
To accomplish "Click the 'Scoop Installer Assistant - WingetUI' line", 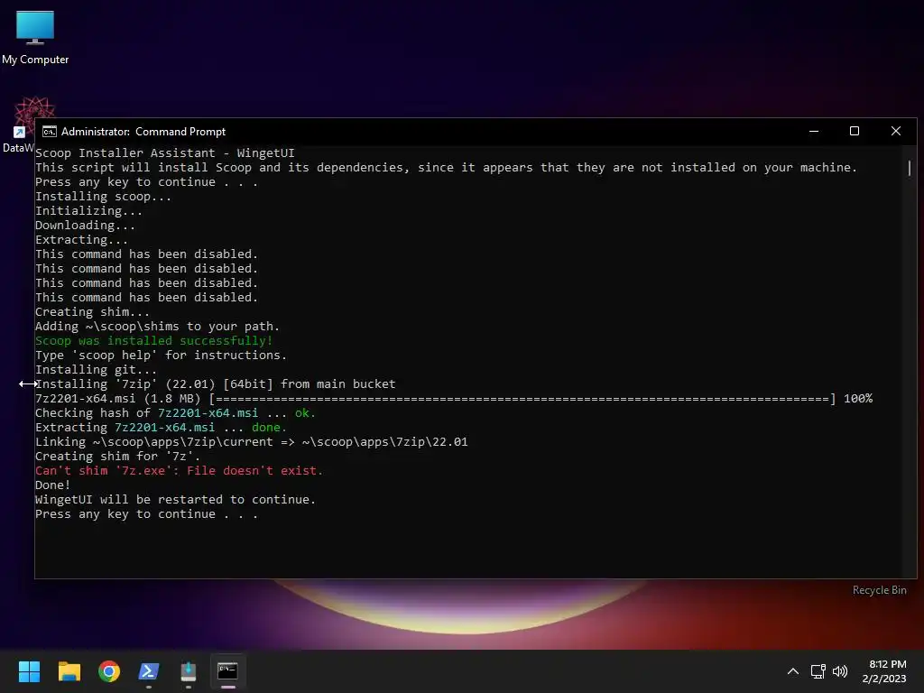I will click(165, 153).
